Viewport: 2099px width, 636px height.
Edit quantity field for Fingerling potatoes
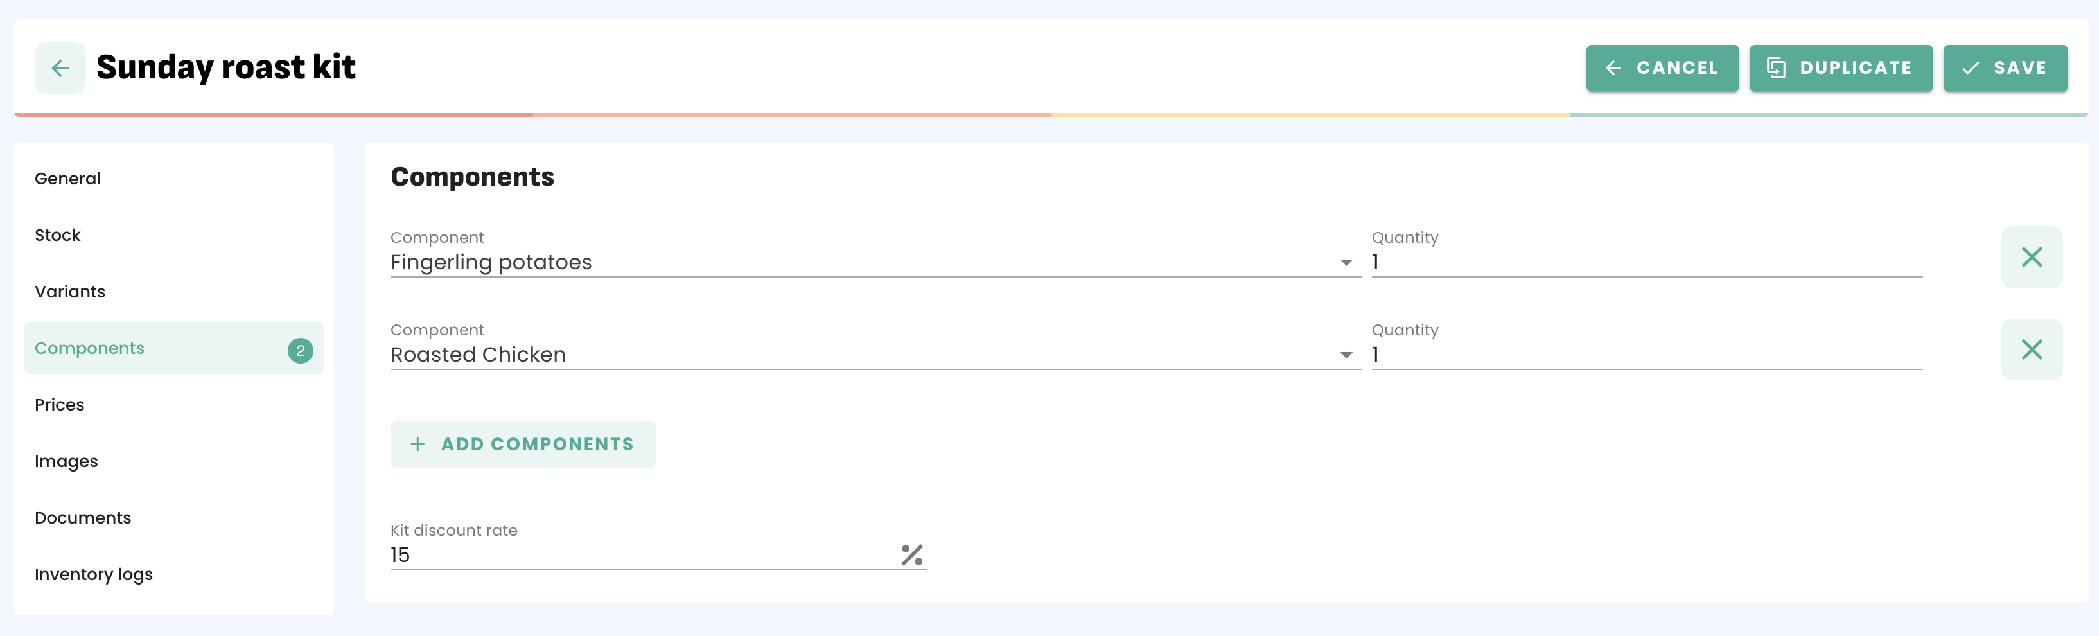[1646, 263]
